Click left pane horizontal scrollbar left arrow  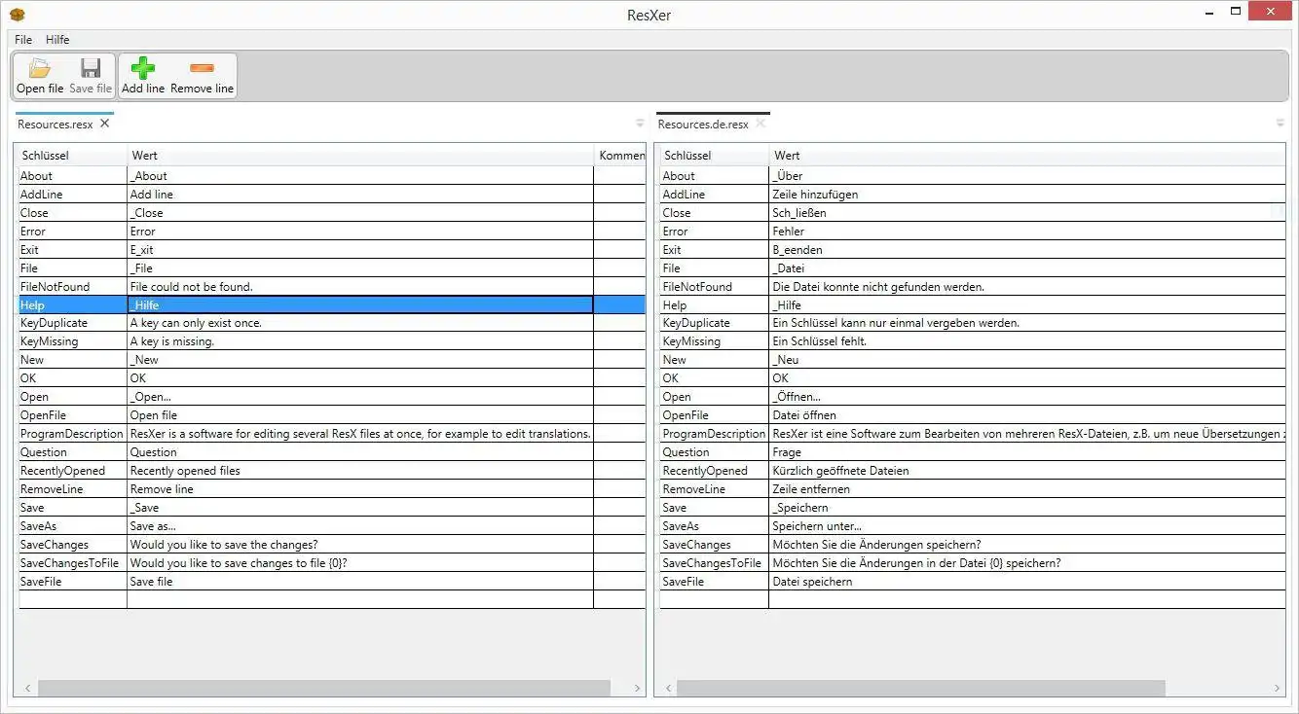point(26,688)
